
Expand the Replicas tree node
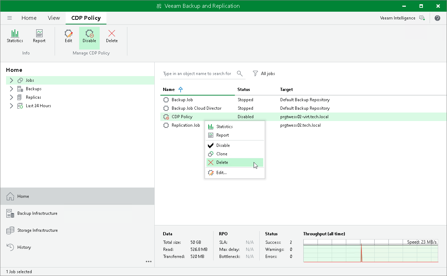(11, 97)
